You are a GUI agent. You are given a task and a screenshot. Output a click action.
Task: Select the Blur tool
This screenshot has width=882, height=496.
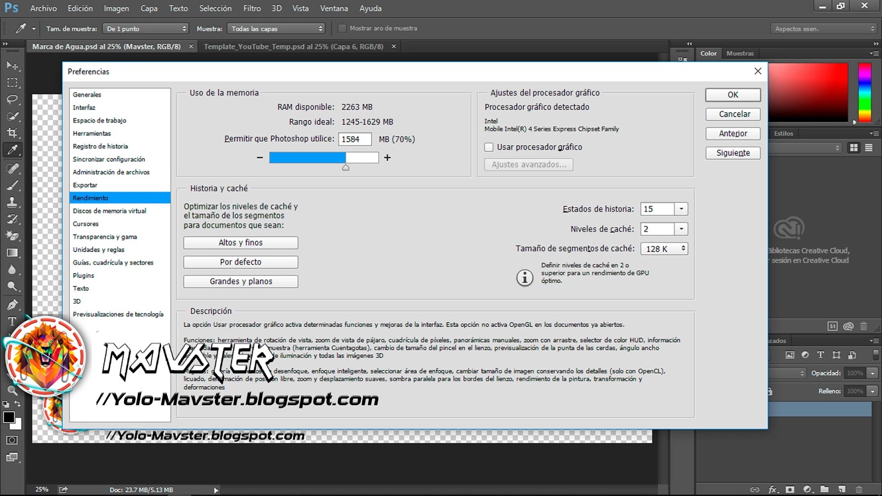click(12, 269)
